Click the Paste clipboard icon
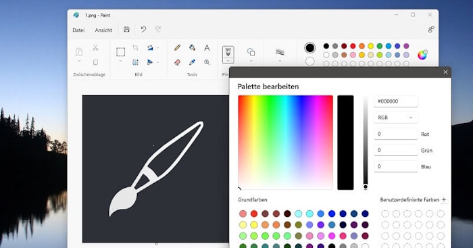Screen dimensions: 473x248 79,52
